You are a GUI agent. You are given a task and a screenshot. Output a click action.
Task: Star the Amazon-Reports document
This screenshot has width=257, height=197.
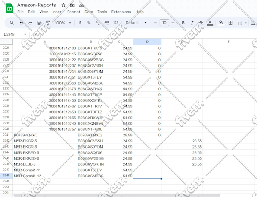point(63,6)
